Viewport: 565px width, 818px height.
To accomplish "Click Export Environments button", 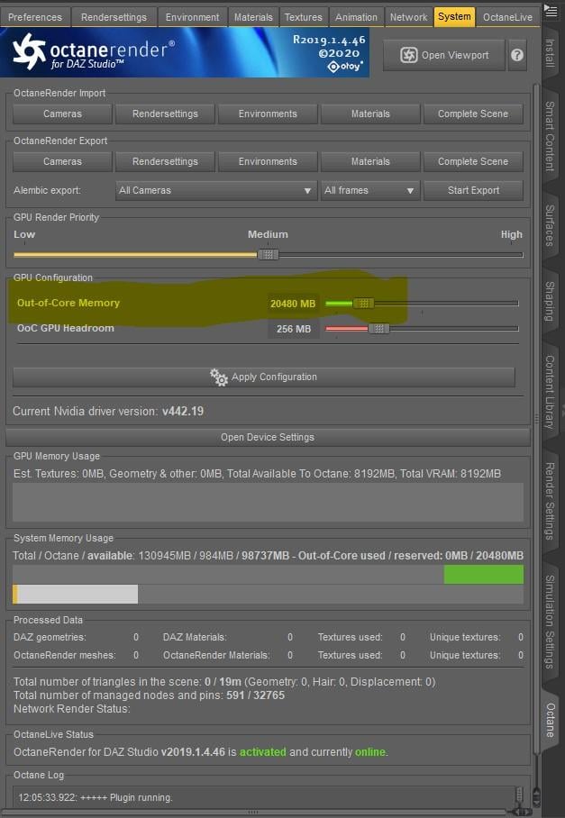I will pyautogui.click(x=268, y=162).
